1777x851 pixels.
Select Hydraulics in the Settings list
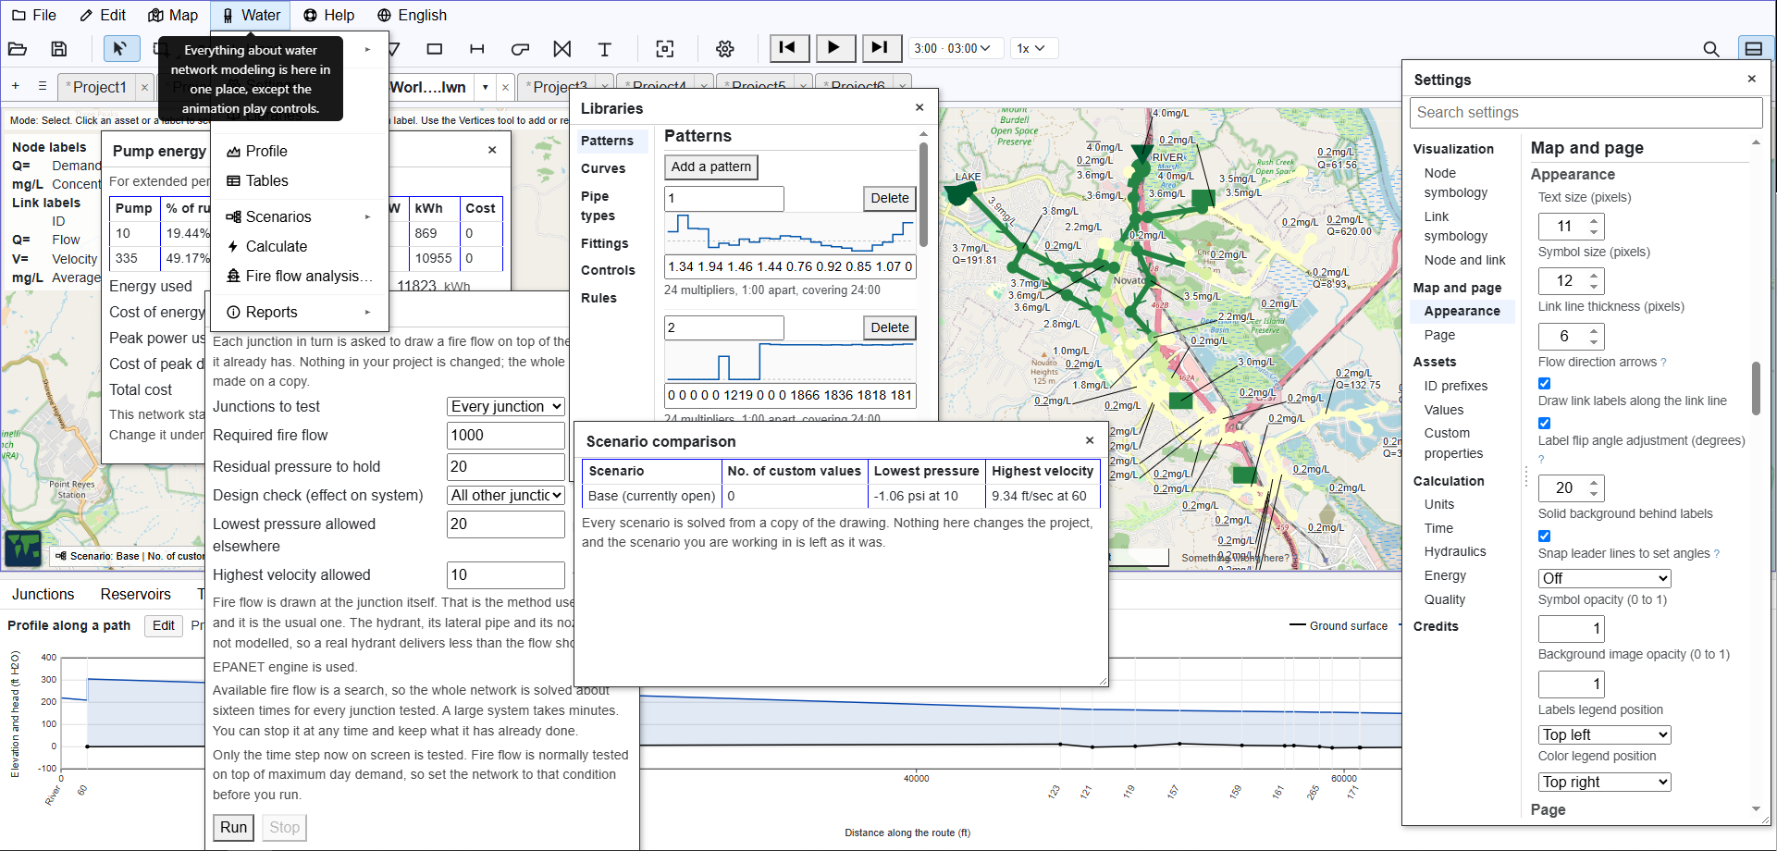[1455, 551]
